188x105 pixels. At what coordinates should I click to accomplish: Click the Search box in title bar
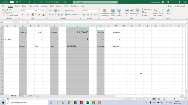pyautogui.click(x=95, y=2)
